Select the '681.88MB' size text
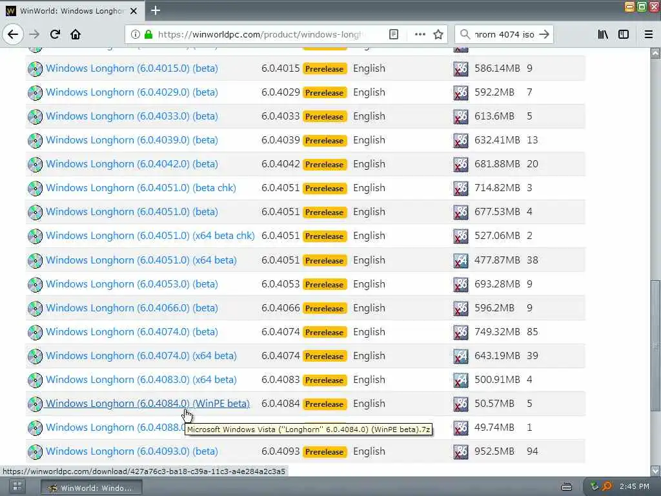Screen dimensions: 661x496 (497, 164)
